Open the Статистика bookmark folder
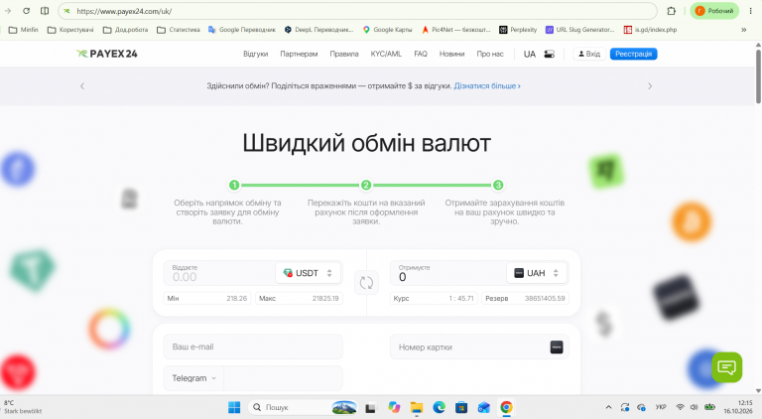The image size is (762, 419). pos(179,30)
